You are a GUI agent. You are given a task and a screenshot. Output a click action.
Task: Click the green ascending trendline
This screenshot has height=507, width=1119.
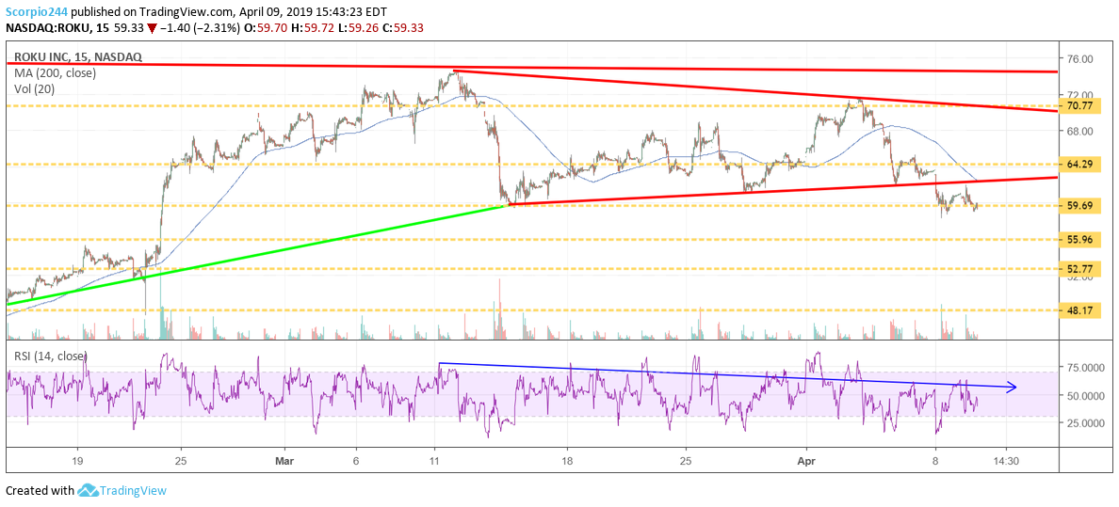tap(257, 255)
